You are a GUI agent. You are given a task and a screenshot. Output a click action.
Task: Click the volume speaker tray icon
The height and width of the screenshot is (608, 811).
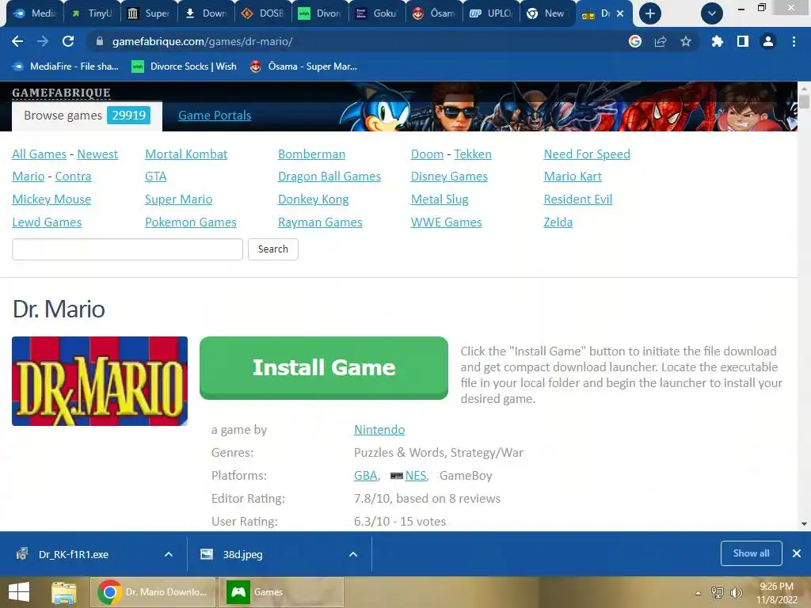736,592
